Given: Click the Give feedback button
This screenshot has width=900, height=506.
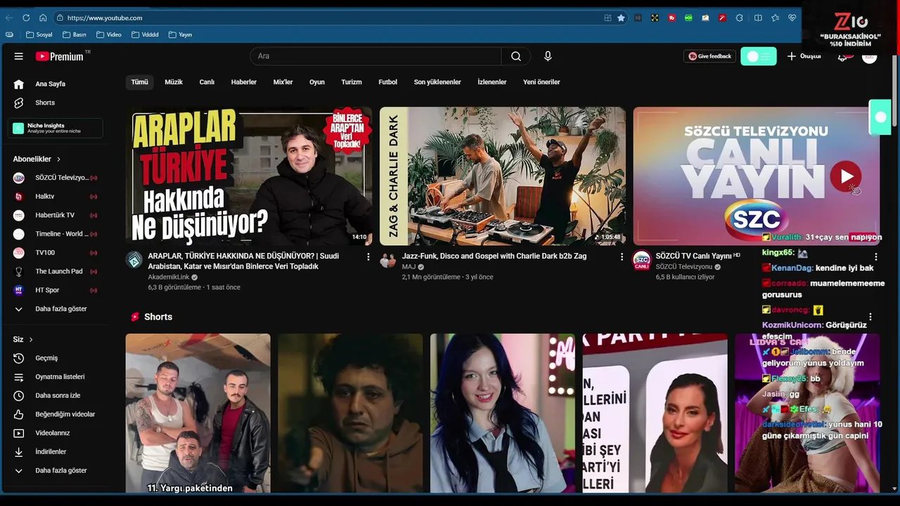Looking at the screenshot, I should point(710,56).
